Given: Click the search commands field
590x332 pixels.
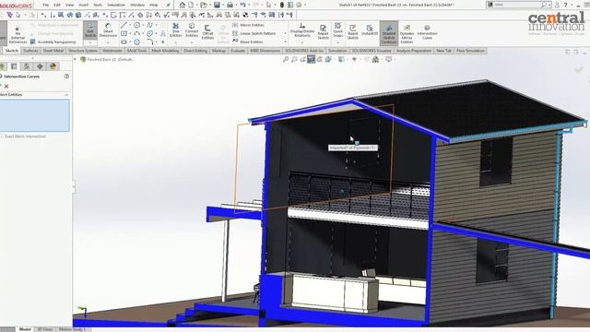Looking at the screenshot, I should pyautogui.click(x=518, y=5).
